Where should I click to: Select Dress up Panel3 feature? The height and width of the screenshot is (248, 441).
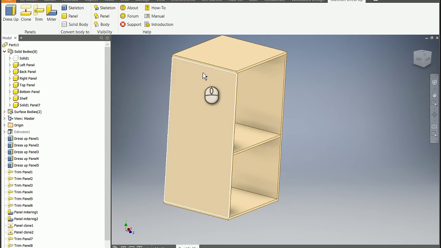pyautogui.click(x=23, y=152)
